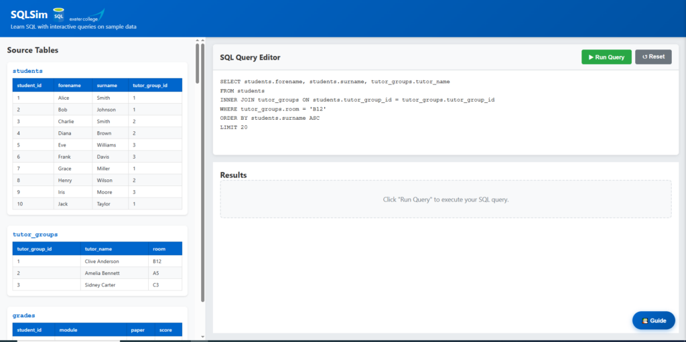Select the cell containing Johnson
Viewport: 686px width, 342px height.
(111, 110)
